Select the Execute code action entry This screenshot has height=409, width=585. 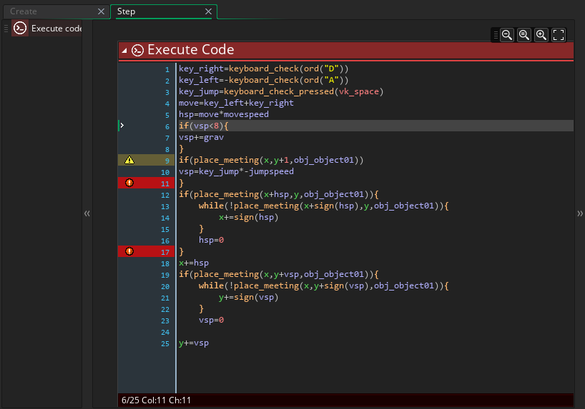click(46, 29)
